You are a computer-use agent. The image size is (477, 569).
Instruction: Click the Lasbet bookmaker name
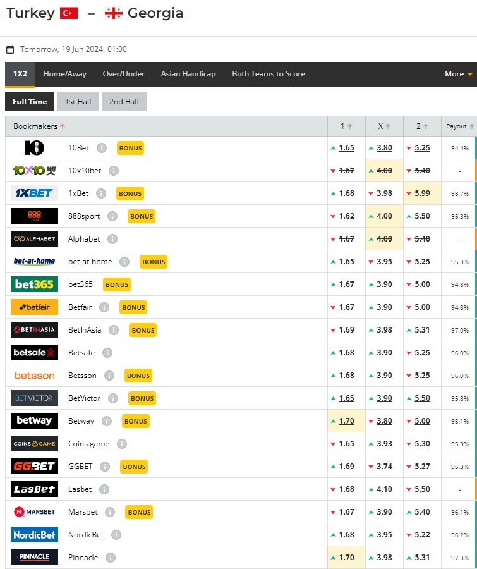[x=80, y=489]
